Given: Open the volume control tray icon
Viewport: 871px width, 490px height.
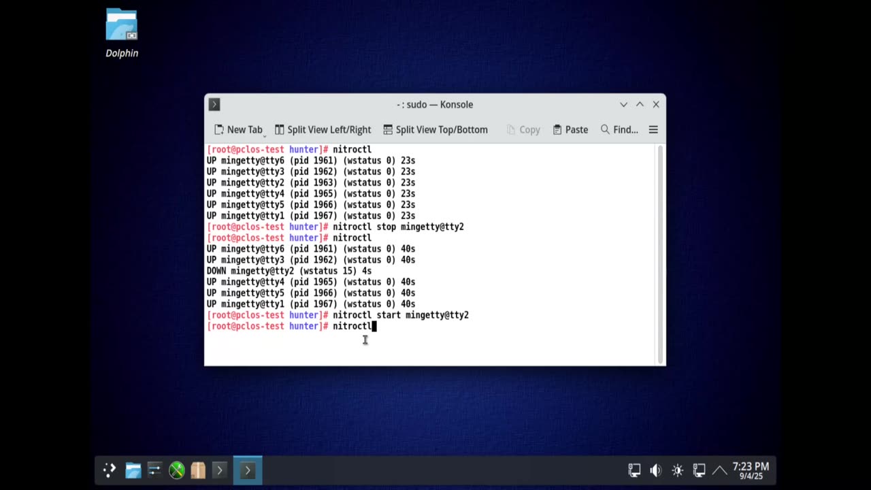Looking at the screenshot, I should 656,470.
